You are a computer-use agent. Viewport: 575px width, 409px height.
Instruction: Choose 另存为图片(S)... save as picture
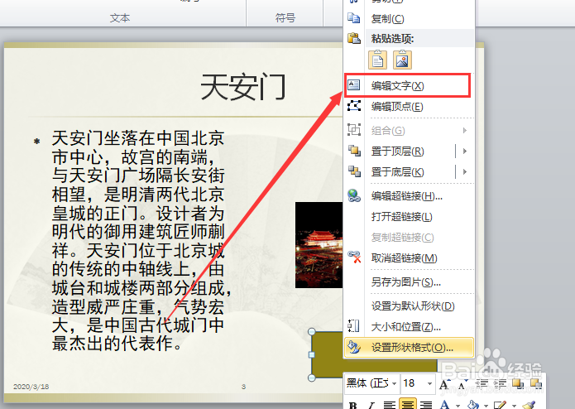pyautogui.click(x=409, y=282)
